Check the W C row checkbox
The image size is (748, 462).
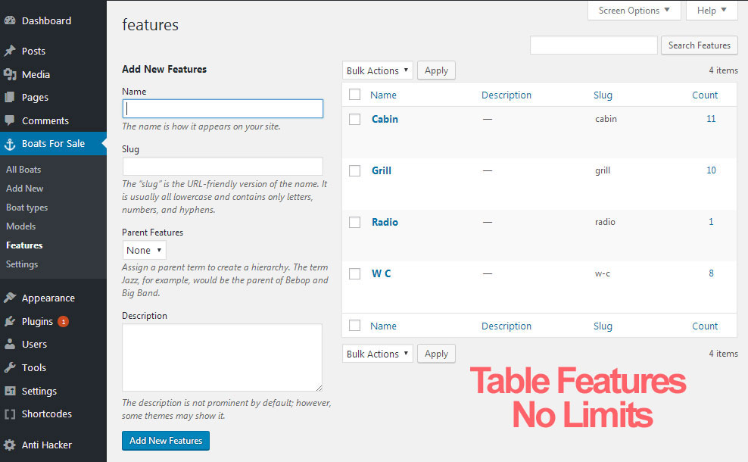pos(354,273)
